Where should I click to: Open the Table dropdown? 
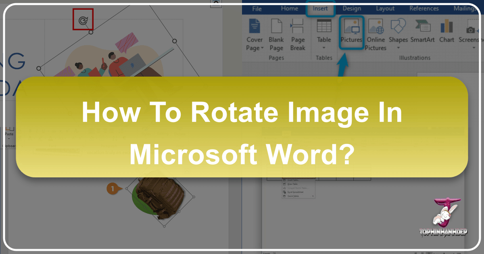pos(324,48)
